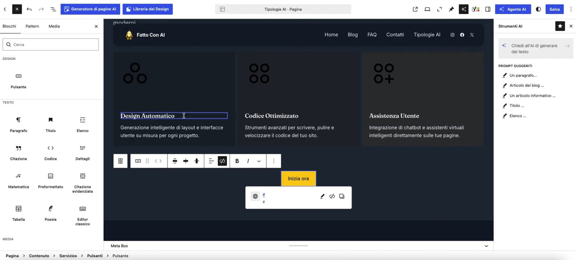Open block options three-dot menu

[x=274, y=161]
